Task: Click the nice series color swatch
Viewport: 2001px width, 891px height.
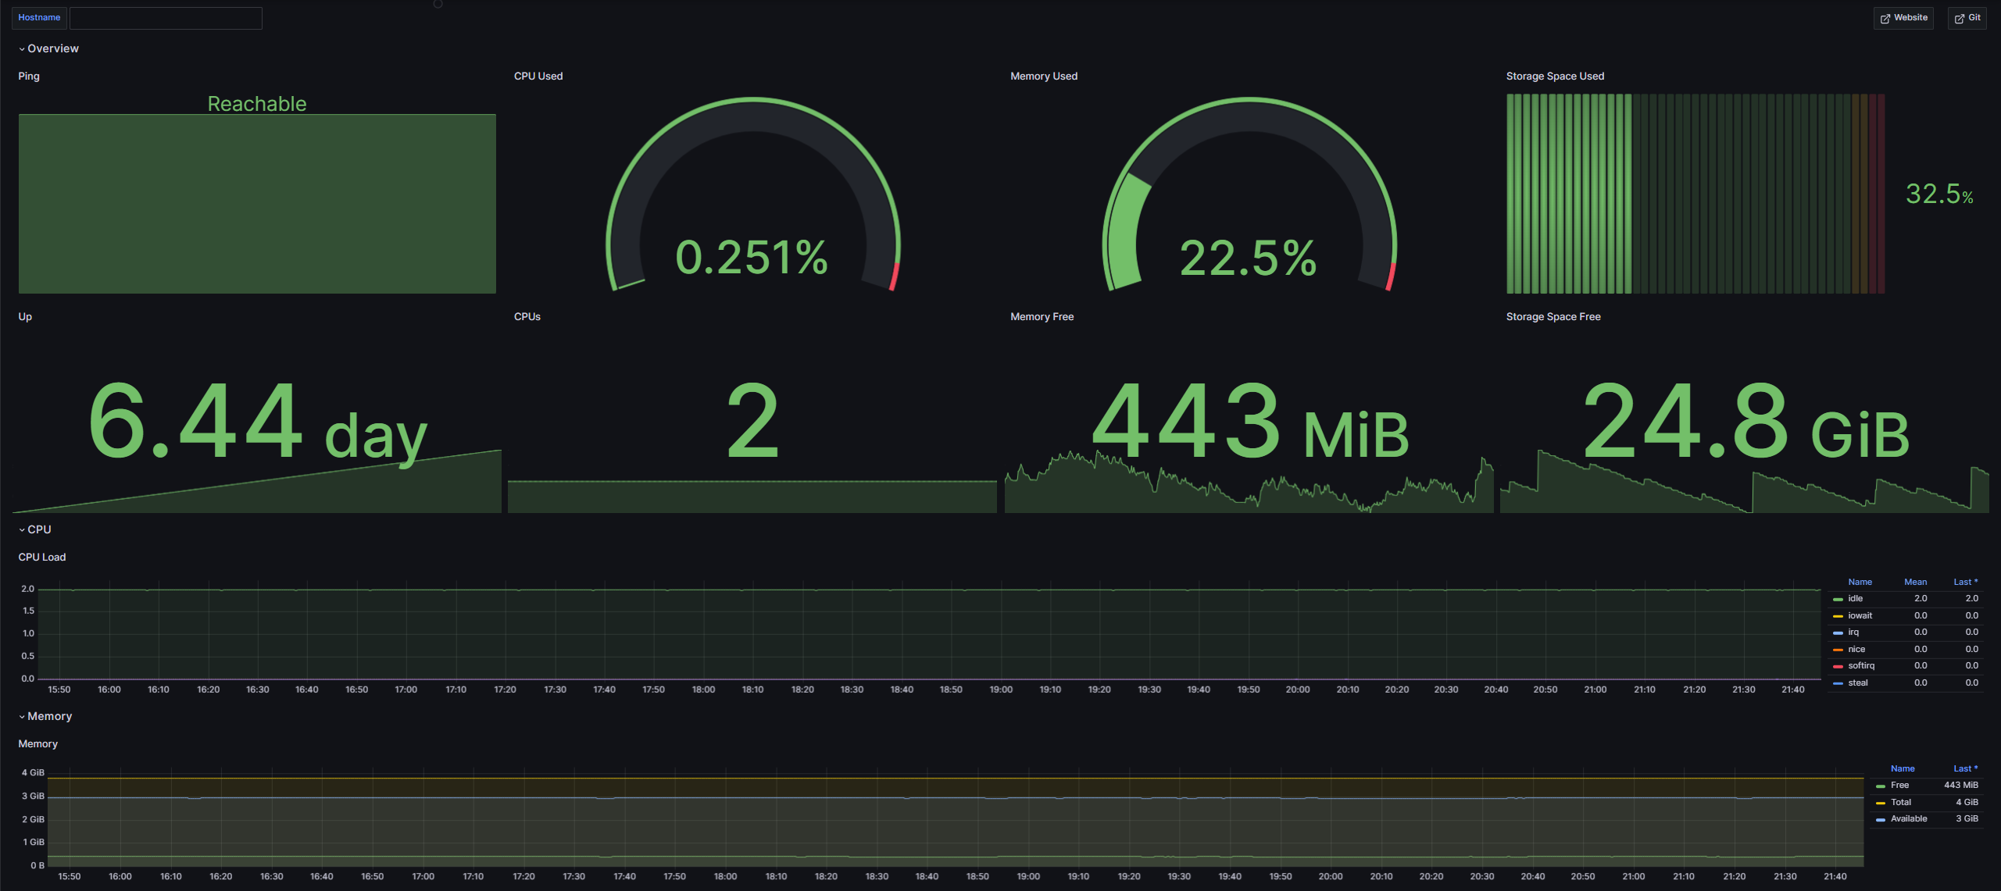Action: 1838,650
